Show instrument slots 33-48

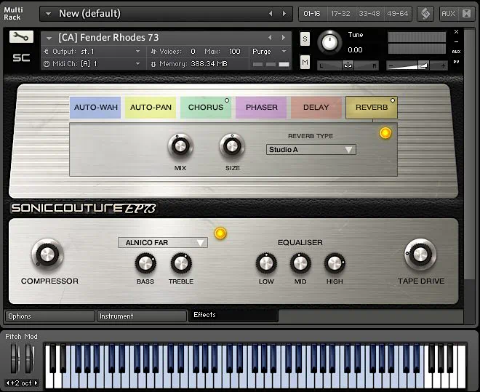(x=369, y=14)
